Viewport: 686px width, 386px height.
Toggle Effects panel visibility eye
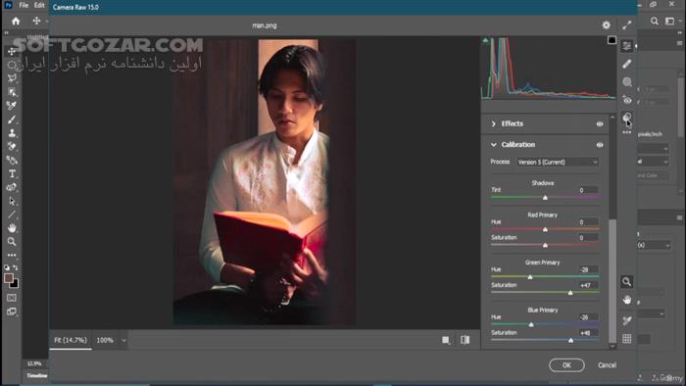click(x=600, y=124)
